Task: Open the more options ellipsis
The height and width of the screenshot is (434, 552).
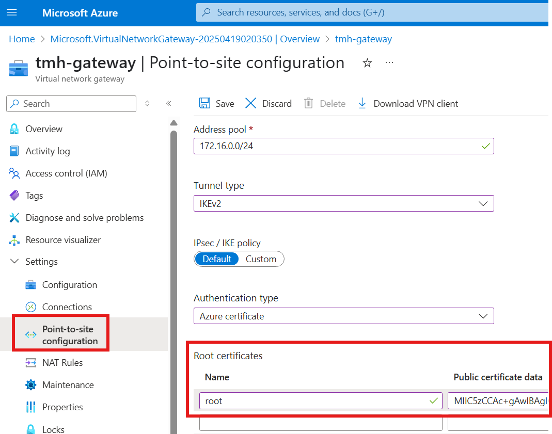Action: coord(389,62)
